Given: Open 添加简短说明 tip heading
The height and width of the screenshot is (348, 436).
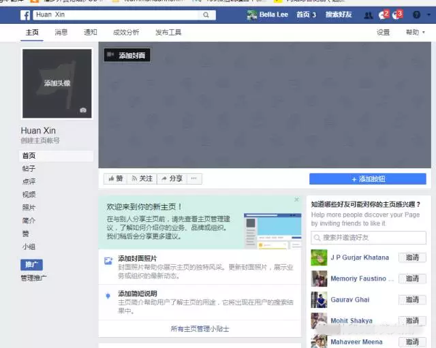Looking at the screenshot, I should [x=138, y=294].
